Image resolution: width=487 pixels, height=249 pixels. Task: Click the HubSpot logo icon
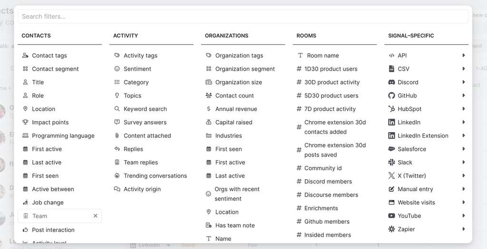pyautogui.click(x=391, y=109)
